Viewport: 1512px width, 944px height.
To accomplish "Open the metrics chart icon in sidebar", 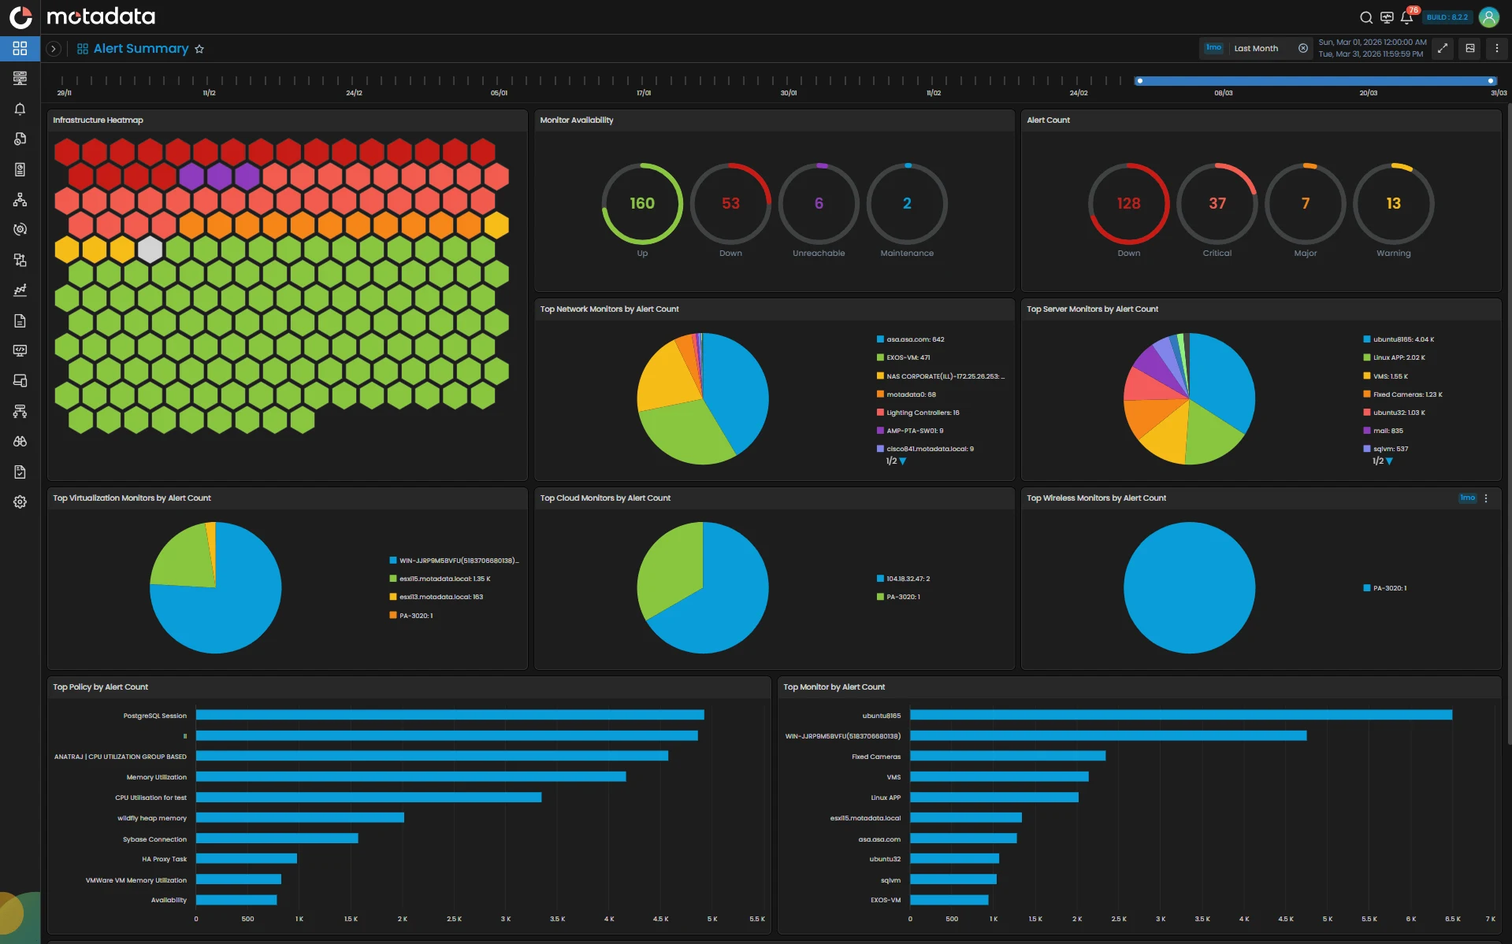I will (x=20, y=290).
